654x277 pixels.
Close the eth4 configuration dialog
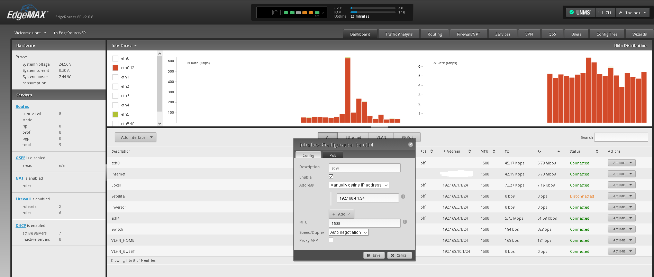(410, 145)
